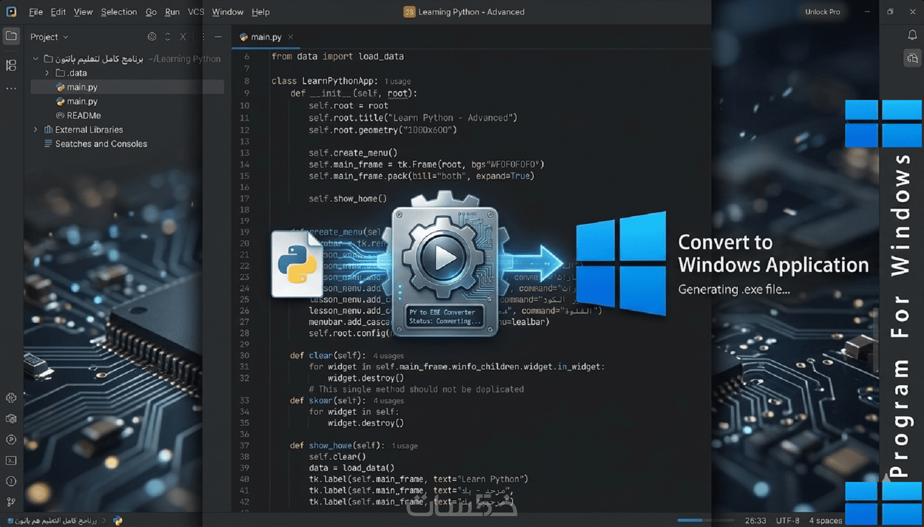Screen dimensions: 924x527
Task: Open the AI assistant icon below the bell
Action: click(912, 58)
